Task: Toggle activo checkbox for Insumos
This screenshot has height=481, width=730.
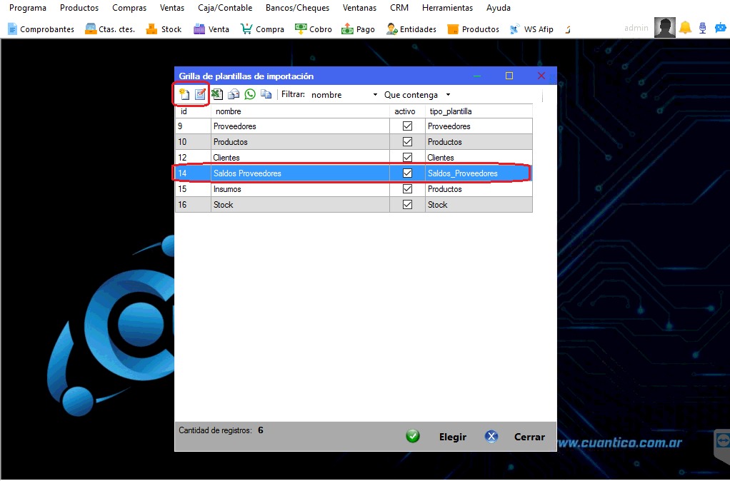Action: (x=408, y=189)
